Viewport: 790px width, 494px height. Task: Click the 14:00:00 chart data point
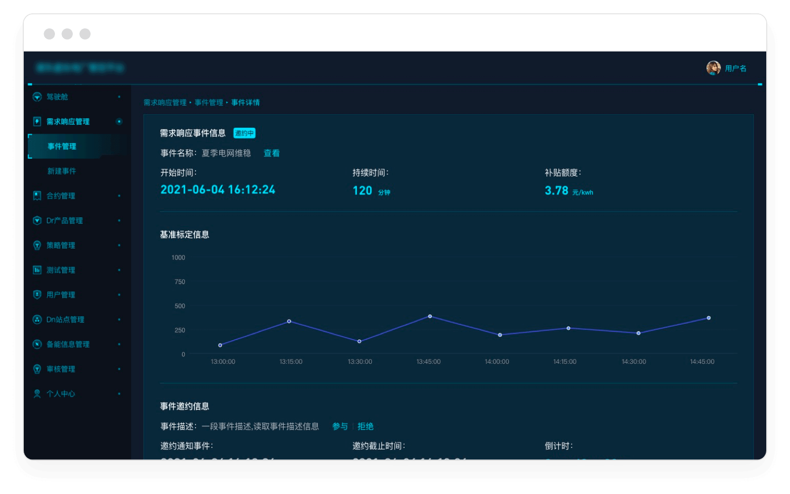click(x=500, y=335)
